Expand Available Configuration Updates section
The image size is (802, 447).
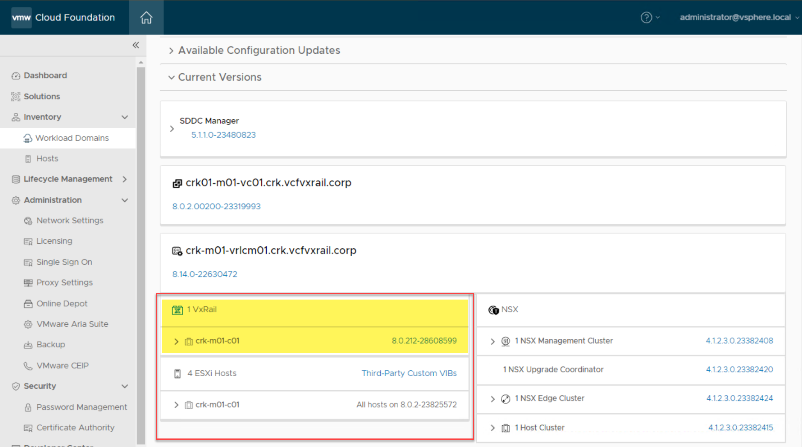[x=171, y=51]
